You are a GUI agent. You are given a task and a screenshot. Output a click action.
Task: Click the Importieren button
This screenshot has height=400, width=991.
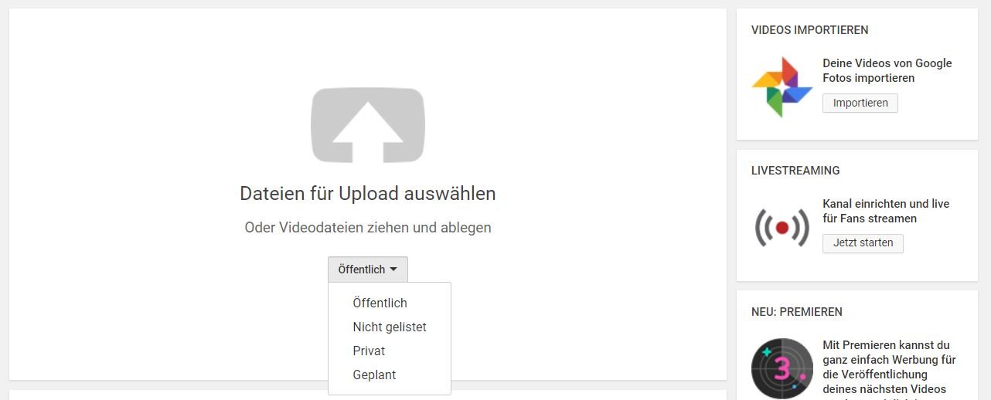coord(860,103)
